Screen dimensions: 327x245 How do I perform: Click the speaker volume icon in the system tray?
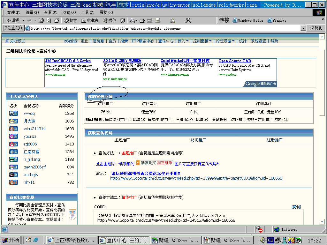(x=262, y=240)
